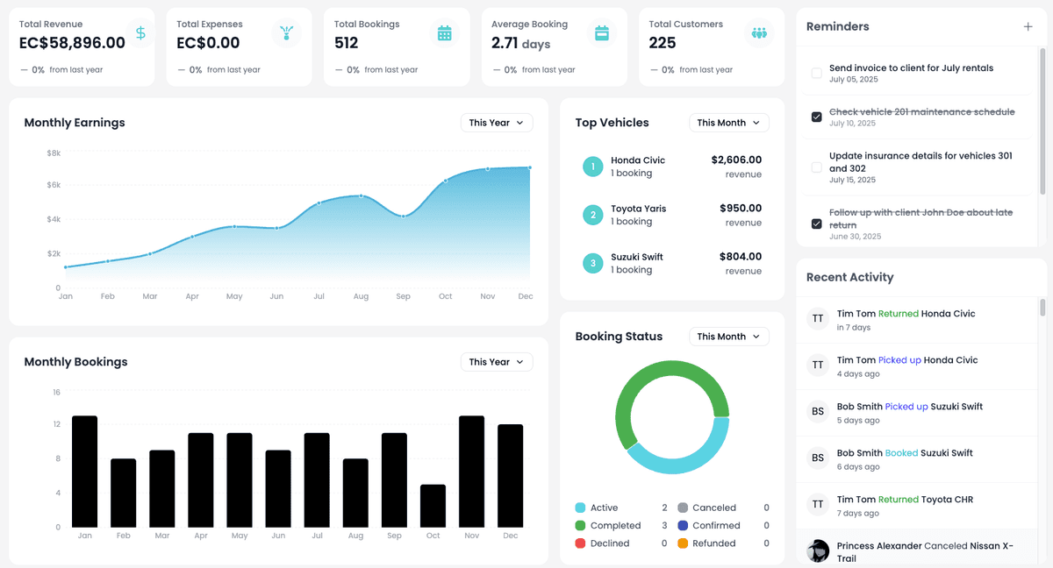Click the Total Expenses icon
This screenshot has height=568, width=1053.
(x=286, y=33)
